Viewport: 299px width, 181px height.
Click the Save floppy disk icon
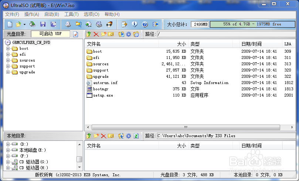pyautogui.click(x=43, y=24)
